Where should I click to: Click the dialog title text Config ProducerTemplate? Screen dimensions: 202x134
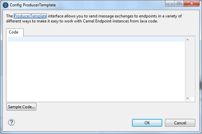click(33, 5)
